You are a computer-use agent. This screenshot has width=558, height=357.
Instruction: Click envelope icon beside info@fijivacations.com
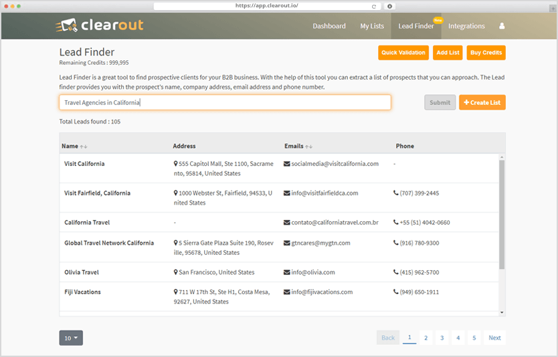pos(287,292)
